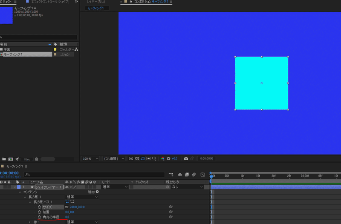Collapse the 長方形 1 group
The width and height of the screenshot is (341, 224).
click(x=25, y=197)
